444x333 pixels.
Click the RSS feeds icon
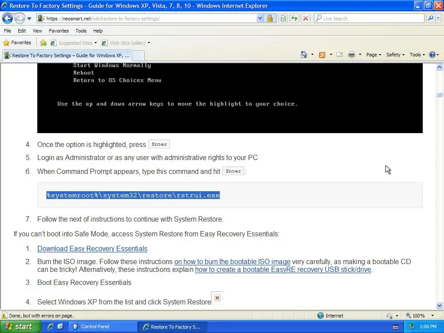pyautogui.click(x=322, y=55)
